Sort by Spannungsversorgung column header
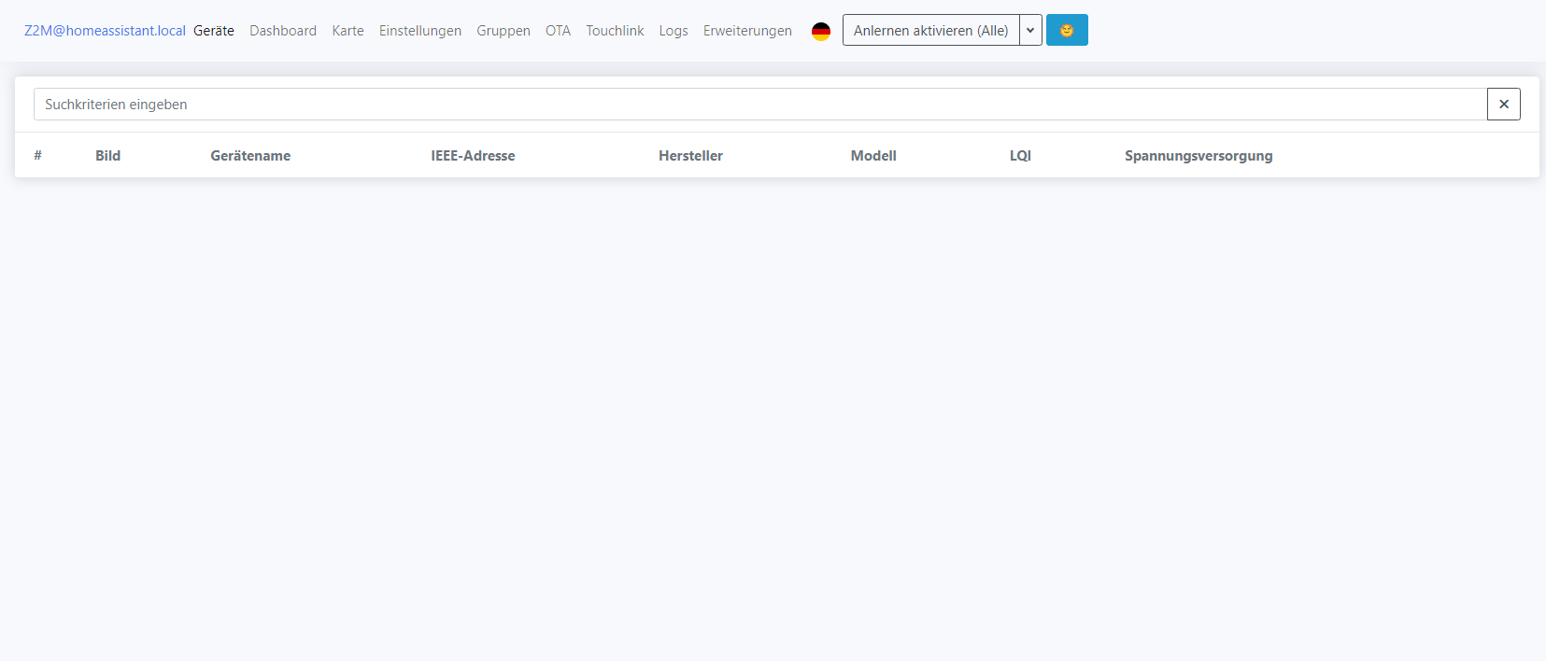 coord(1199,156)
